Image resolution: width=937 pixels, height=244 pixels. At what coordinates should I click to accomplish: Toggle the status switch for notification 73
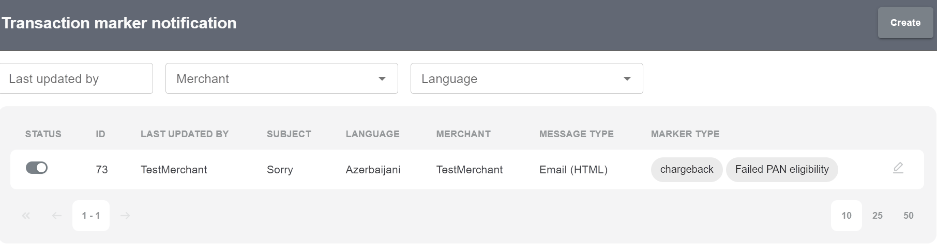pos(37,168)
